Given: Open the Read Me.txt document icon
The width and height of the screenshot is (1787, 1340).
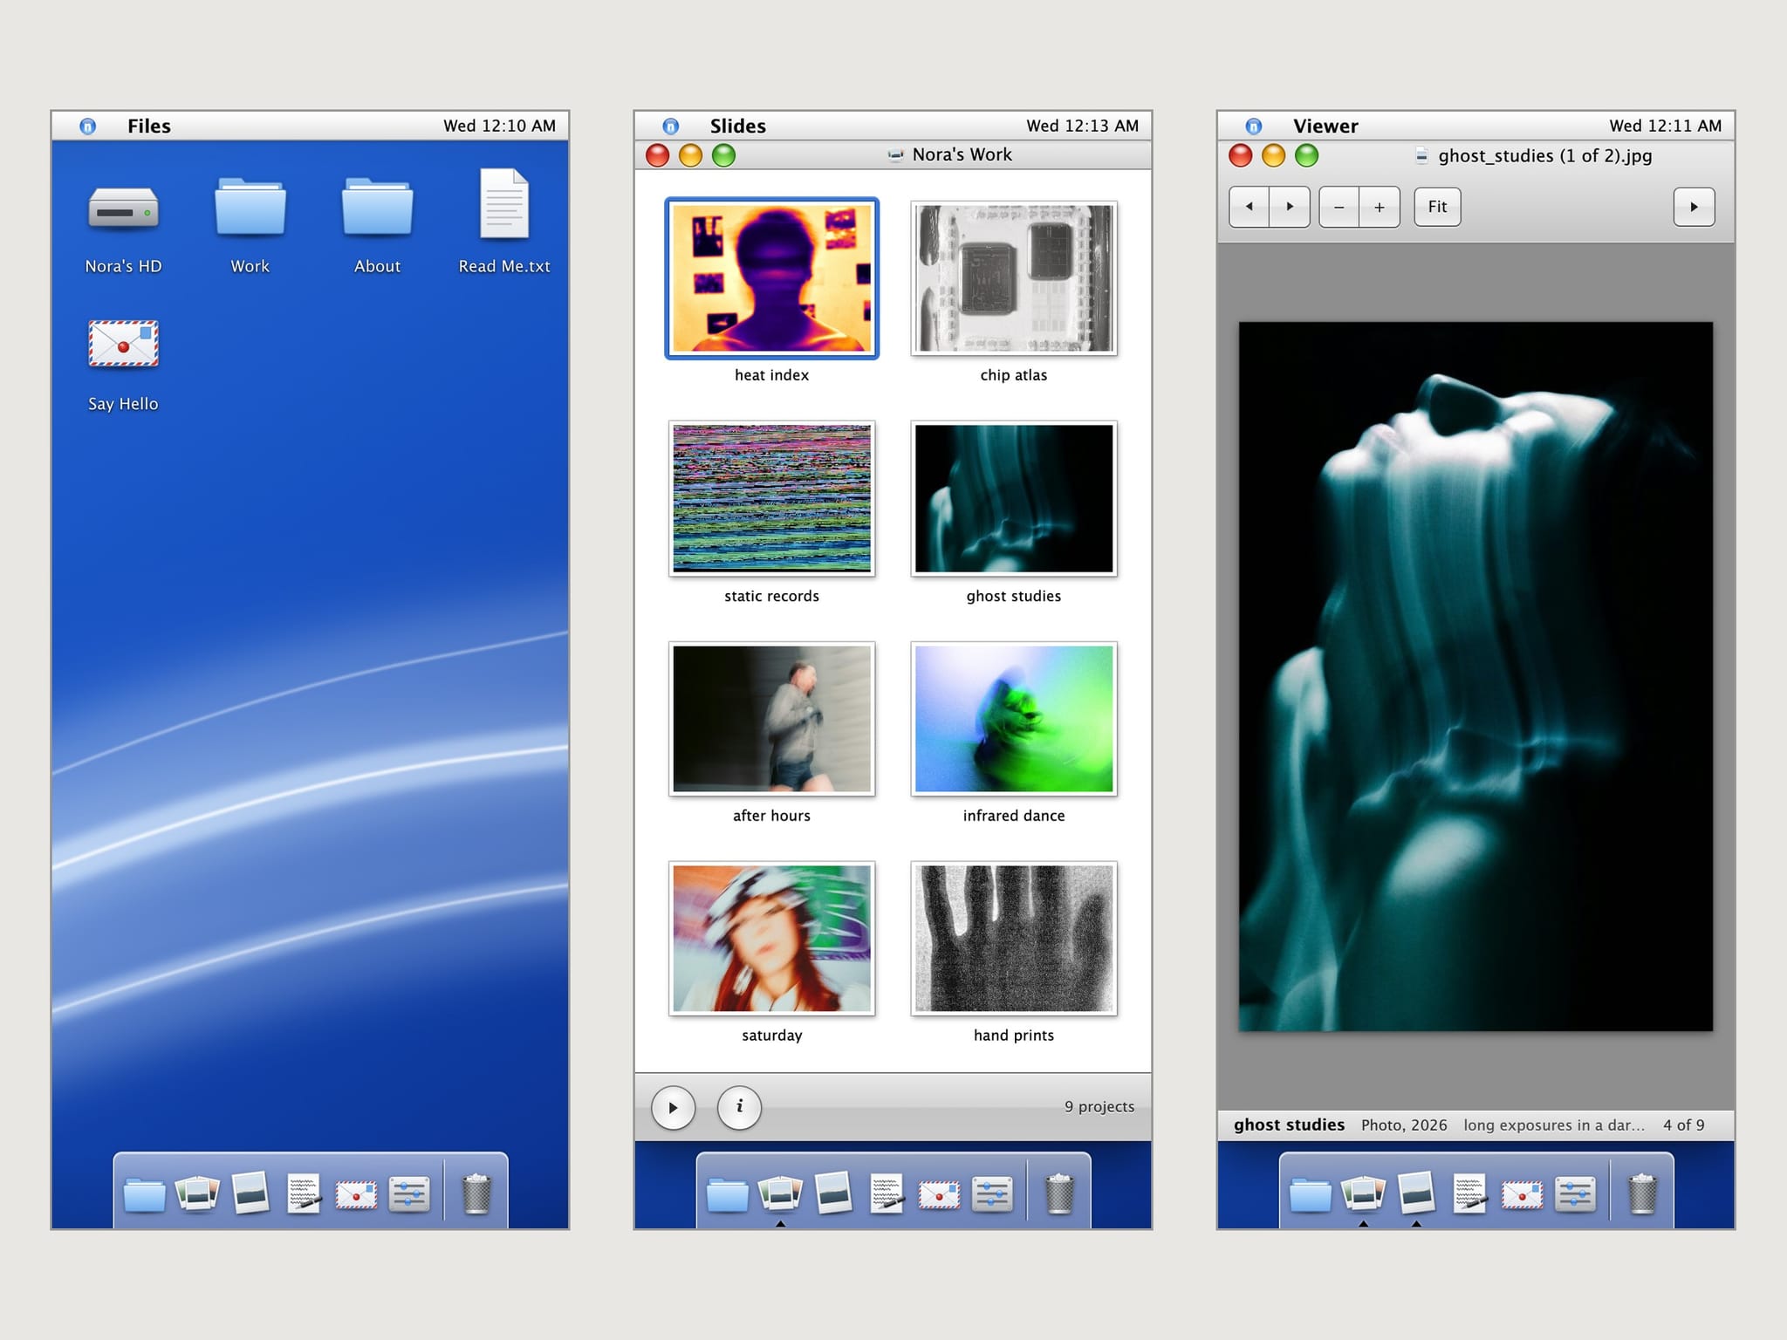Looking at the screenshot, I should tap(504, 204).
